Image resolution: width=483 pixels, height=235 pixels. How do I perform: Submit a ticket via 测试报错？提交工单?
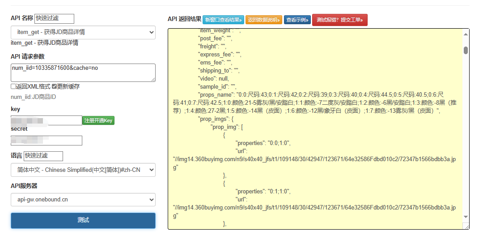340,20
